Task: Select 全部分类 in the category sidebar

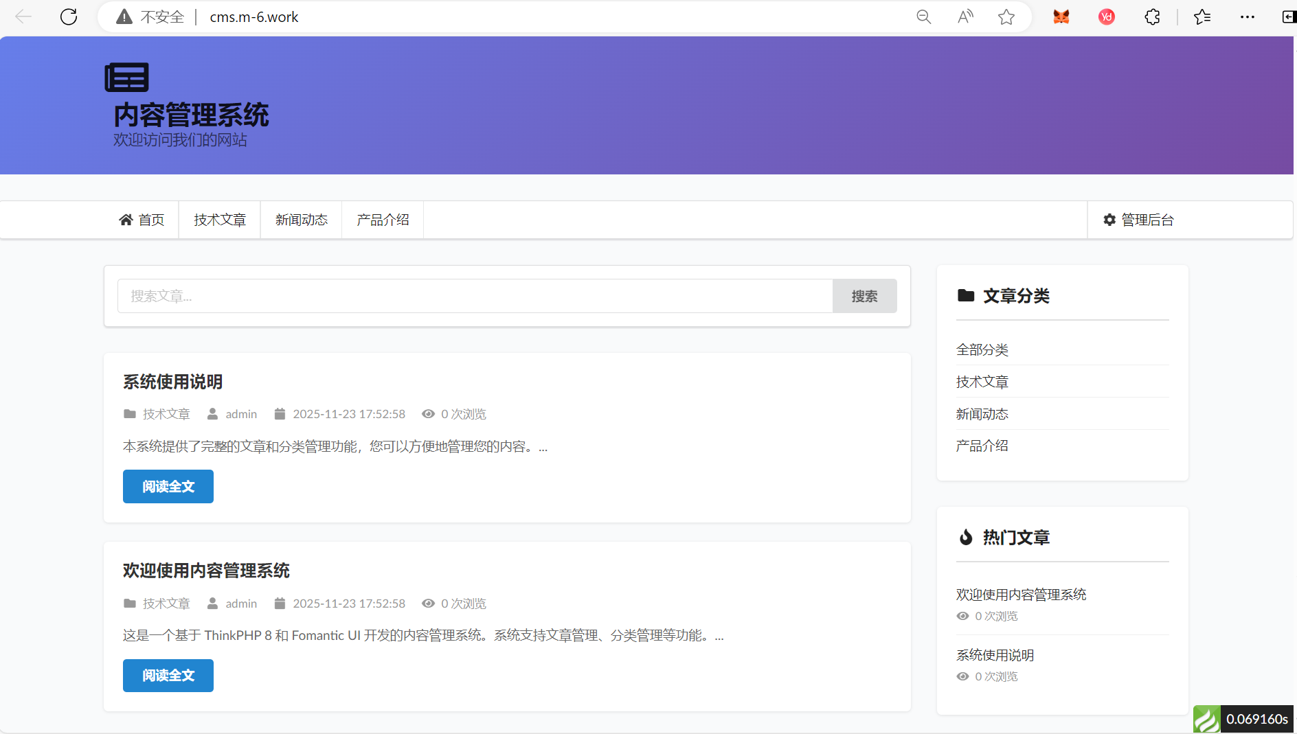Action: coord(982,349)
